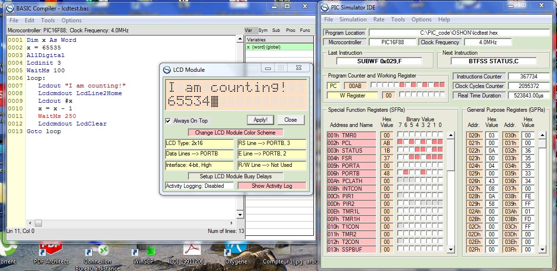The height and width of the screenshot is (271, 557).
Task: Open Edit menu in BASIC Compiler
Action: (30, 20)
